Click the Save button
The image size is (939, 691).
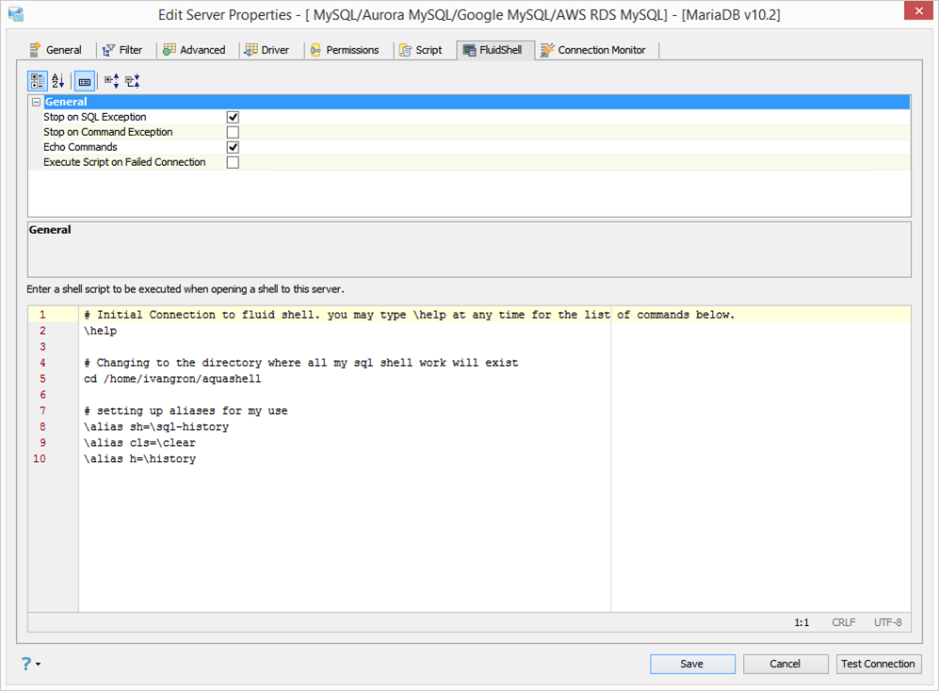(692, 664)
